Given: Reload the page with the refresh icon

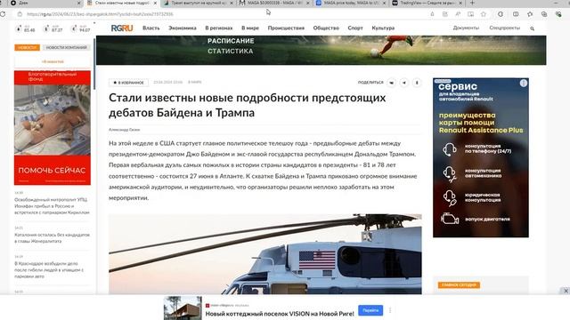Looking at the screenshot, I should pos(3,14).
